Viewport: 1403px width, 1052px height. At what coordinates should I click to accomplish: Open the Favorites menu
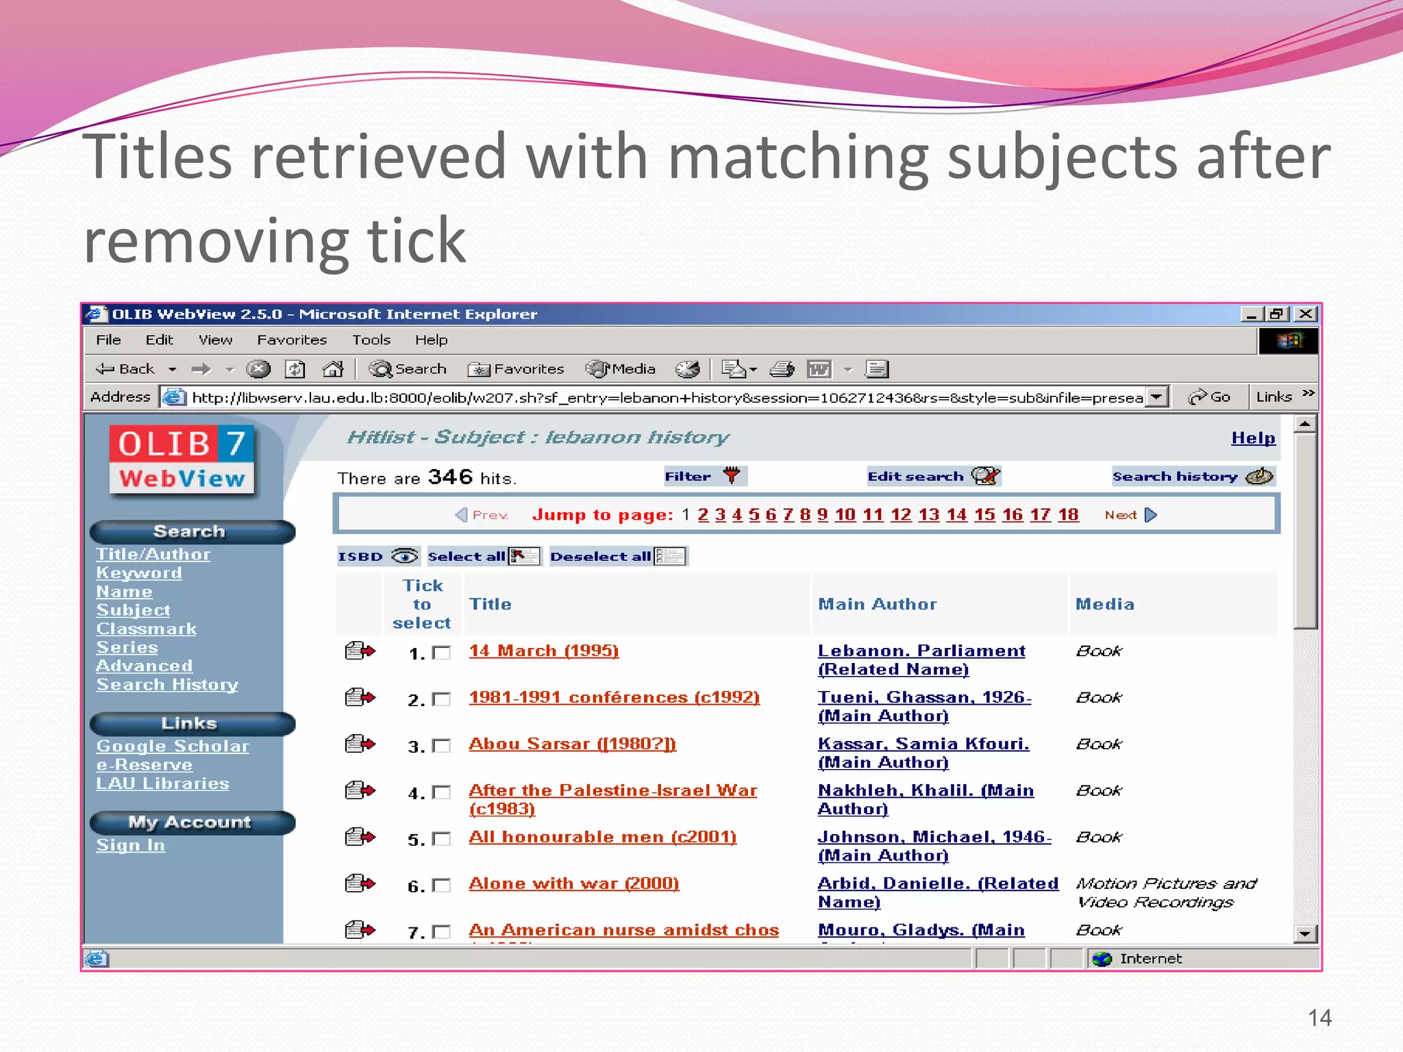pyautogui.click(x=292, y=340)
